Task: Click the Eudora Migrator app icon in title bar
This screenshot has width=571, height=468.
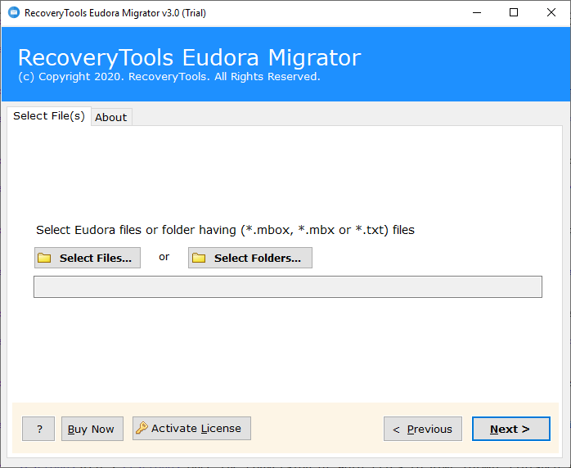Action: coord(14,13)
